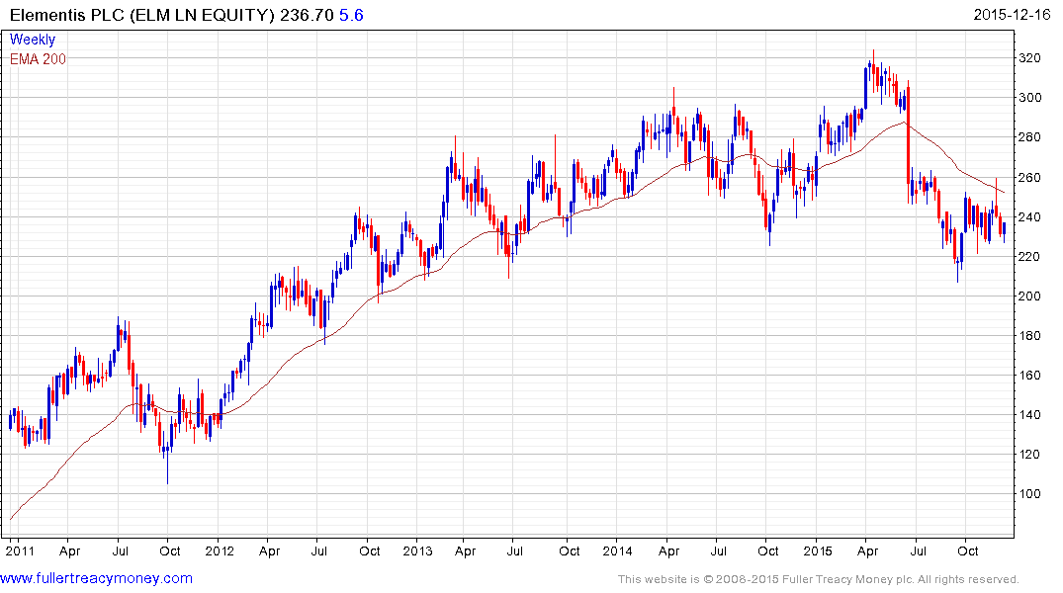The width and height of the screenshot is (1063, 593).
Task: Click the 320 price axis label
Action: [1029, 58]
